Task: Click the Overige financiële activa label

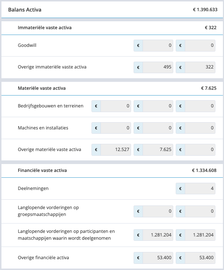Action: coord(43,258)
